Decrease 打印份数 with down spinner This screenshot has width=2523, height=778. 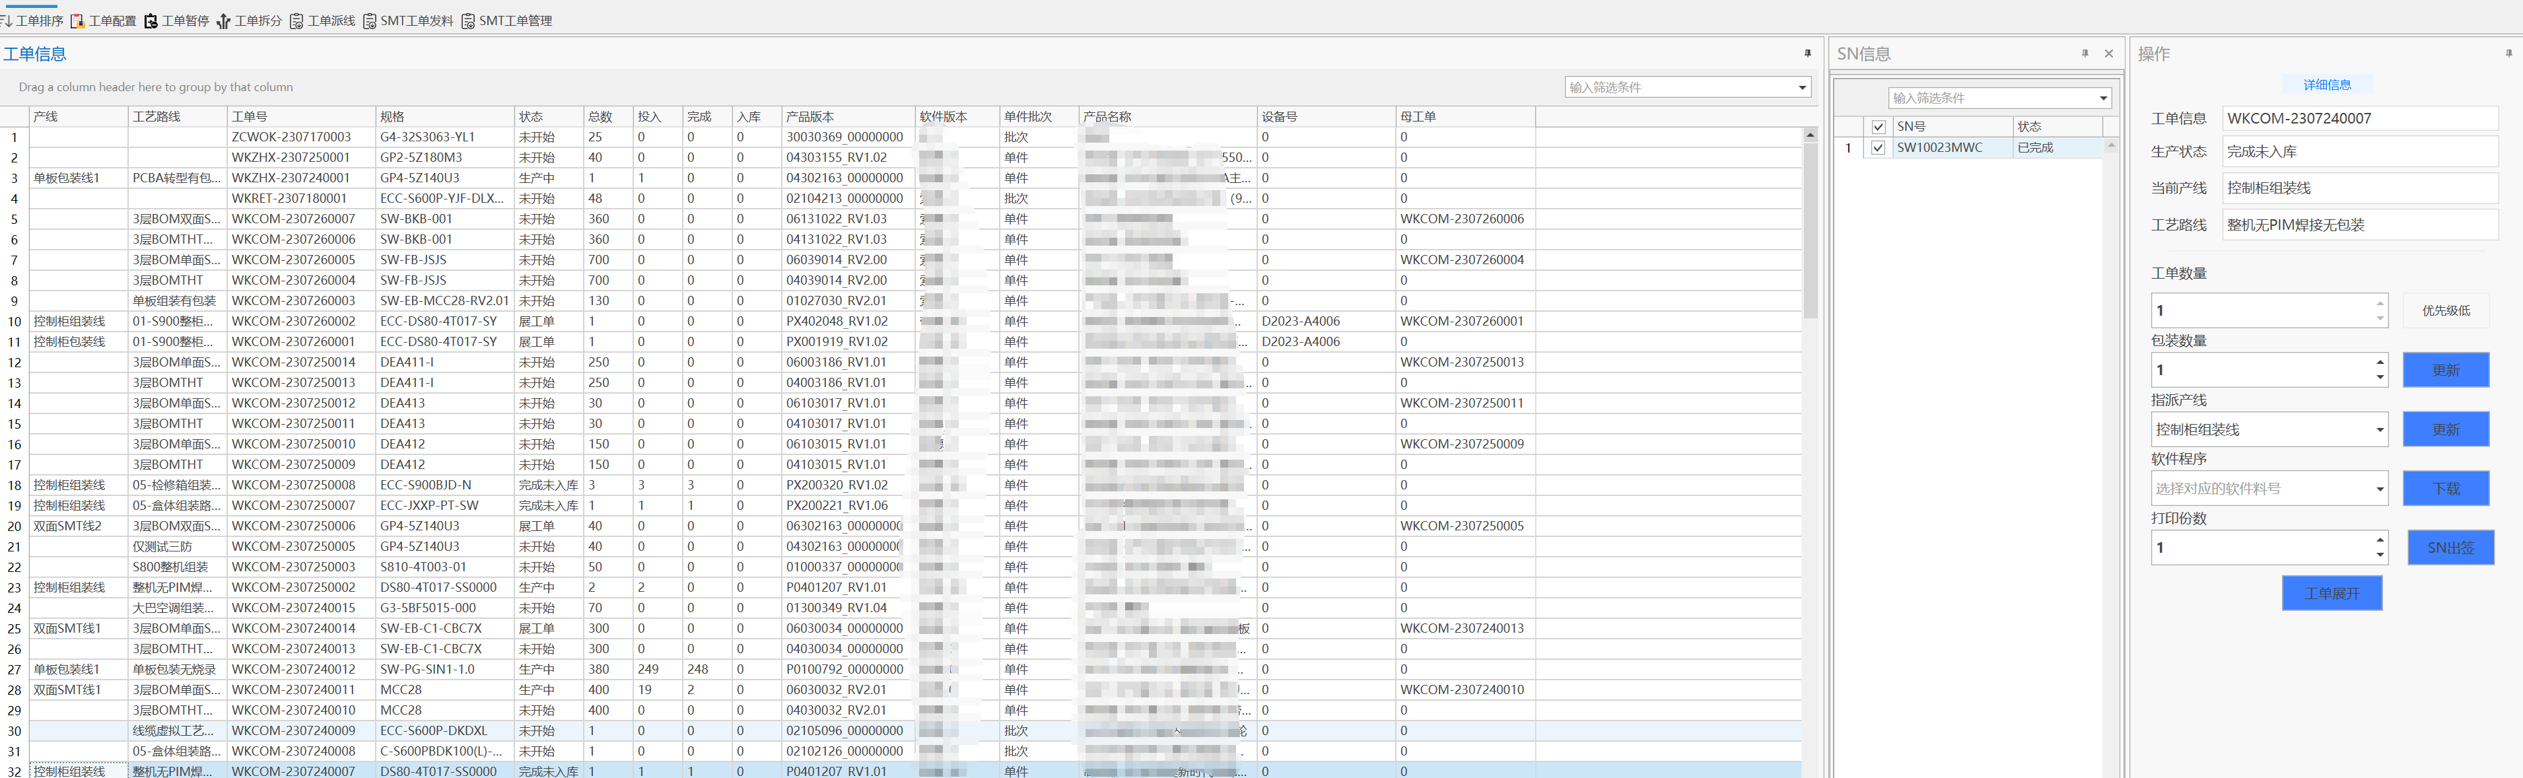(x=2380, y=555)
